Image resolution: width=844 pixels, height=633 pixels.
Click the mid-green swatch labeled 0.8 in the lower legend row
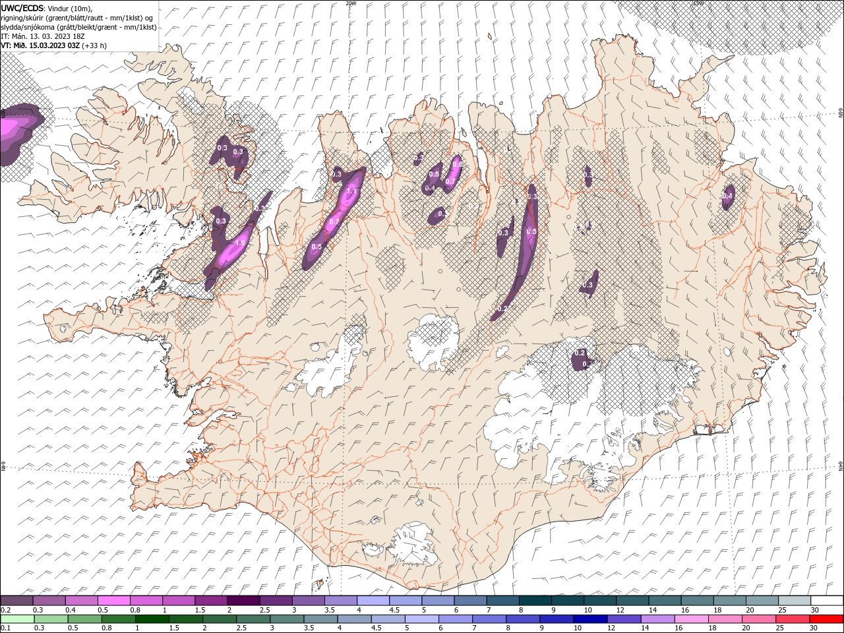[x=118, y=619]
